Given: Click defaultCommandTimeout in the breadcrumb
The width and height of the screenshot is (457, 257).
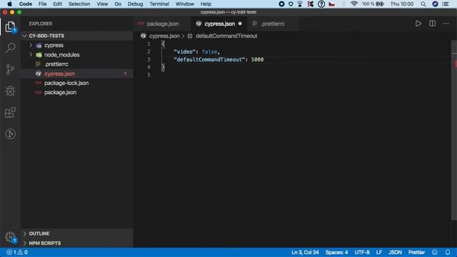Looking at the screenshot, I should (226, 36).
